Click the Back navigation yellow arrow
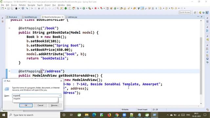This screenshot has height=118, width=210. 176,8
